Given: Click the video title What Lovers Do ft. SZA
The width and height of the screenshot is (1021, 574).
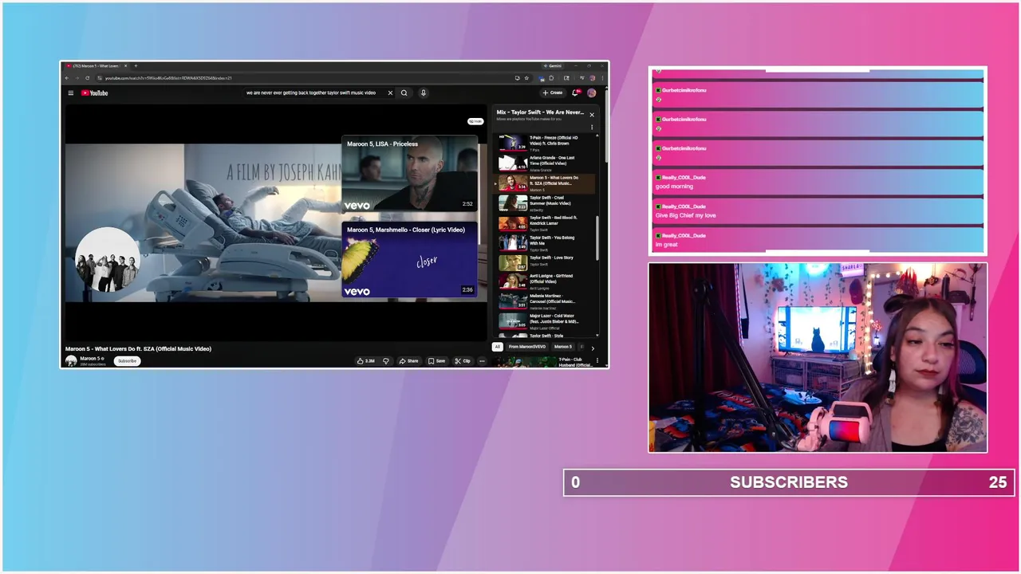Looking at the screenshot, I should pyautogui.click(x=138, y=348).
